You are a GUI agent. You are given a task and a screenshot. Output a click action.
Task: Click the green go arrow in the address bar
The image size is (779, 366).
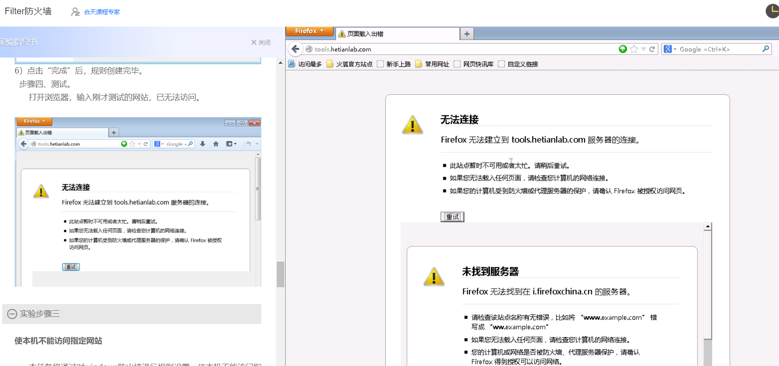623,49
